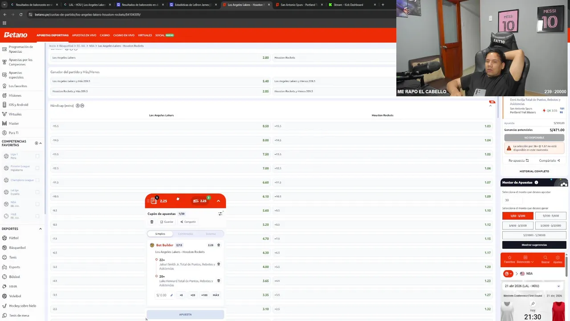
Task: Select S/60 - S/200 winnings range
Action: [x=518, y=216]
